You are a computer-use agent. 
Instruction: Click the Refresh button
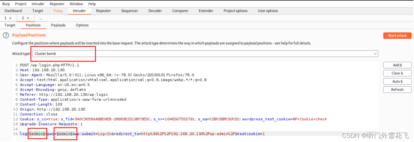[x=397, y=90]
